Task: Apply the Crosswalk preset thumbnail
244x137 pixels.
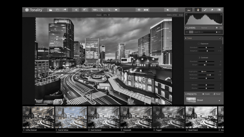Action: click(136, 117)
